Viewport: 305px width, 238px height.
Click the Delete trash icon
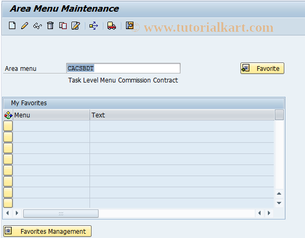(x=50, y=25)
